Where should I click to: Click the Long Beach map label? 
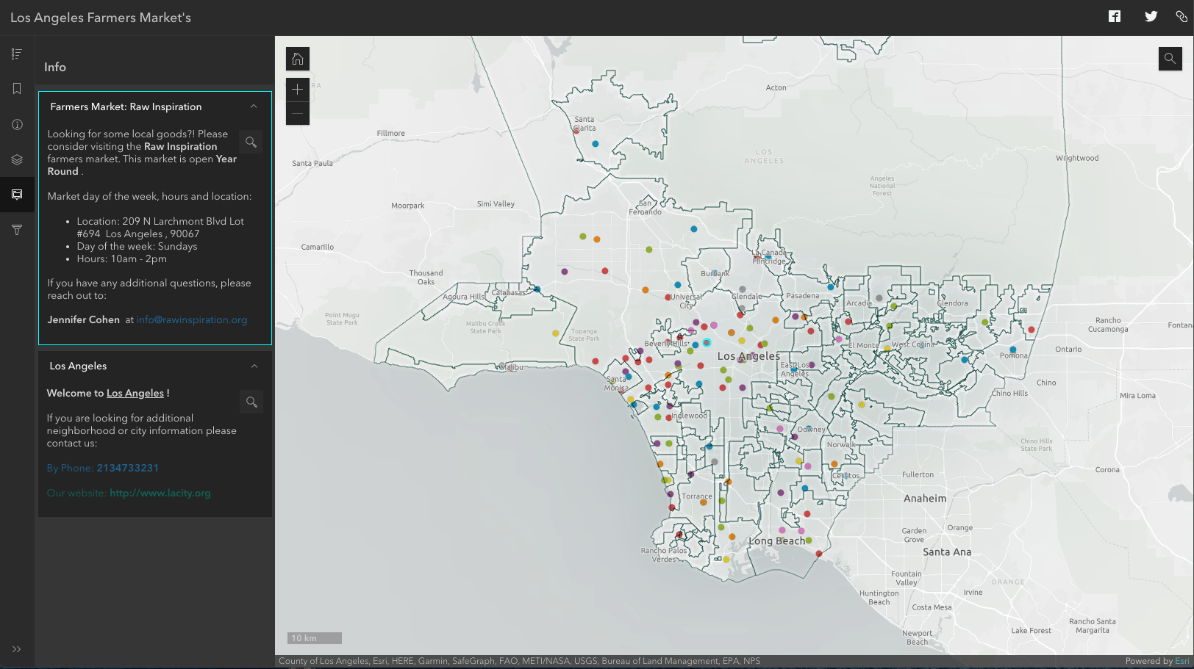coord(777,541)
